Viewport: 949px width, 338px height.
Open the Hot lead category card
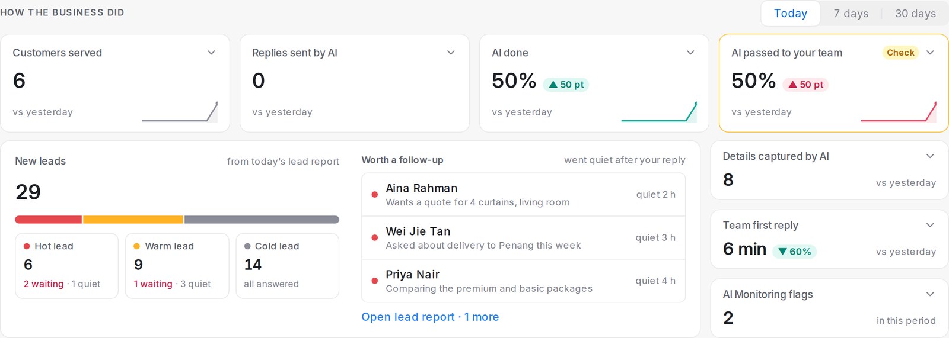click(x=66, y=266)
